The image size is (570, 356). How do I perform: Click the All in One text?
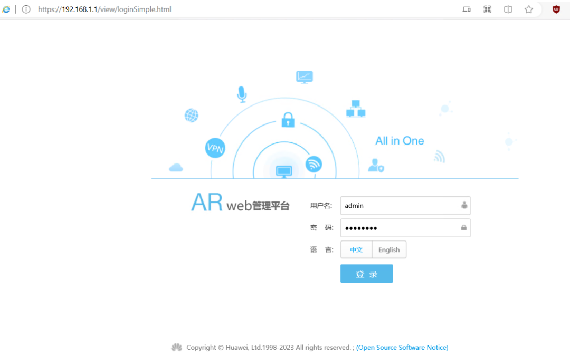(400, 141)
